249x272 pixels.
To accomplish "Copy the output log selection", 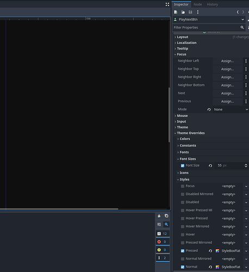I will 166,215.
